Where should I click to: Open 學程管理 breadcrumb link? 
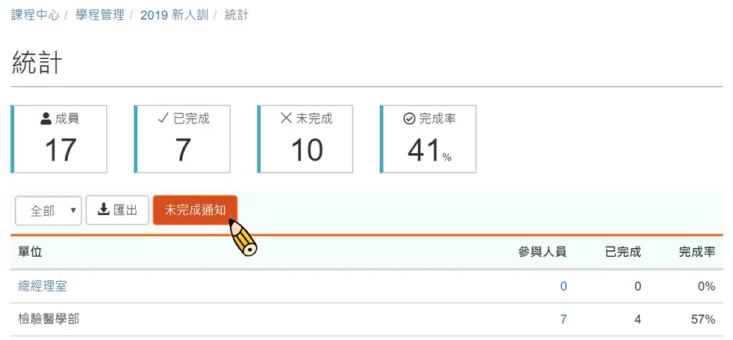coord(100,15)
